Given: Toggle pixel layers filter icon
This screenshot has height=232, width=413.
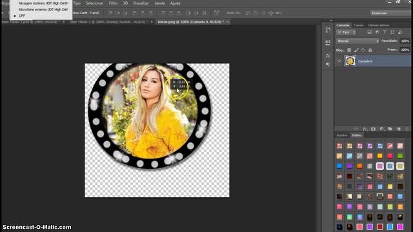Looking at the screenshot, I should (x=370, y=32).
